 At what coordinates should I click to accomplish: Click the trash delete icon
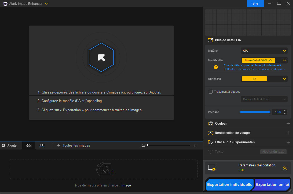click(x=196, y=145)
